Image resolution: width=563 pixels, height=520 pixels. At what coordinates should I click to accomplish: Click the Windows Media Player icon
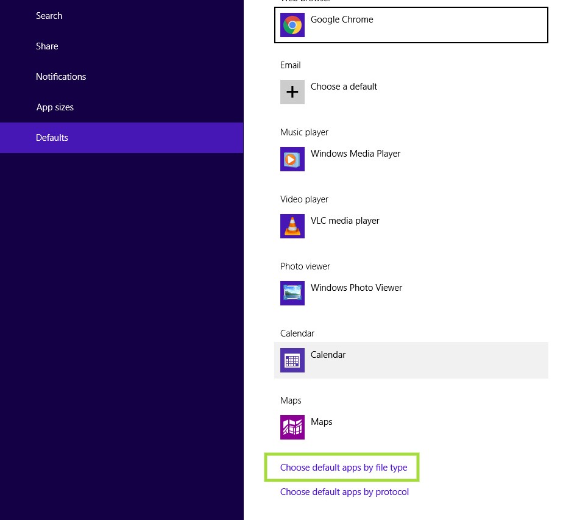coord(292,159)
